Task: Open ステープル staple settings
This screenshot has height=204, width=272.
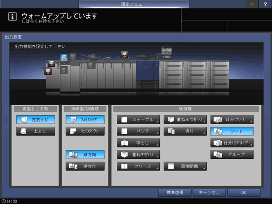Action: tap(138, 120)
